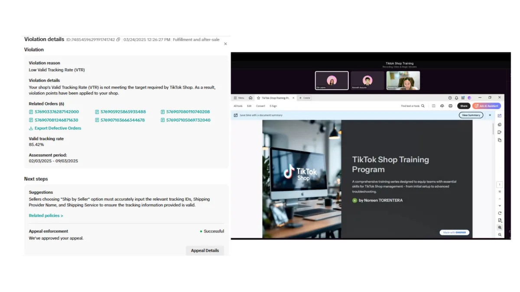Viewport: 520px width, 292px height.
Task: Click the current page number box
Action: point(500,185)
